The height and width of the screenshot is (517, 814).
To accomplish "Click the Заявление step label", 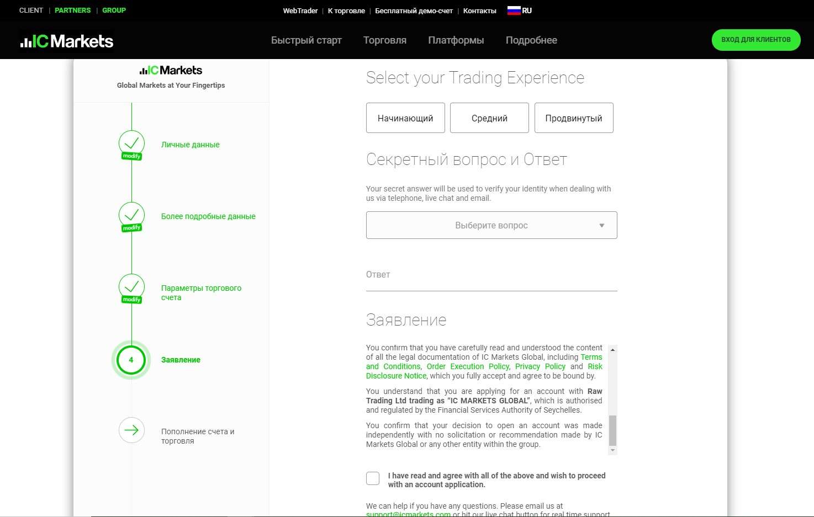I will coord(181,360).
